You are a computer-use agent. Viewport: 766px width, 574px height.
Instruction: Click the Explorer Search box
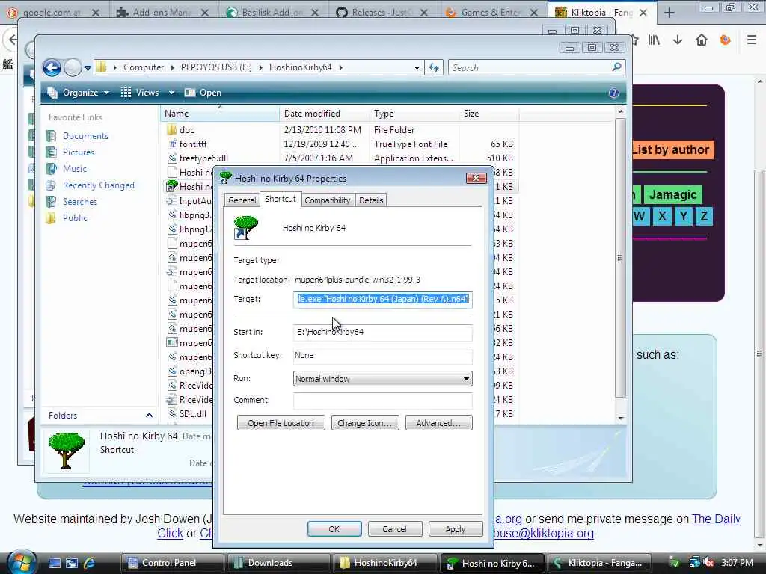coord(530,68)
